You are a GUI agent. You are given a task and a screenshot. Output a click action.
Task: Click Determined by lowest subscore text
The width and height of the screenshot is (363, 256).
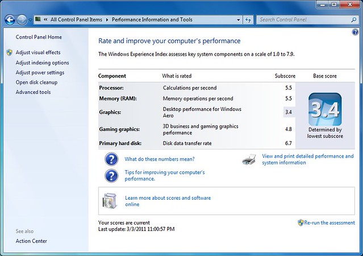(325, 133)
